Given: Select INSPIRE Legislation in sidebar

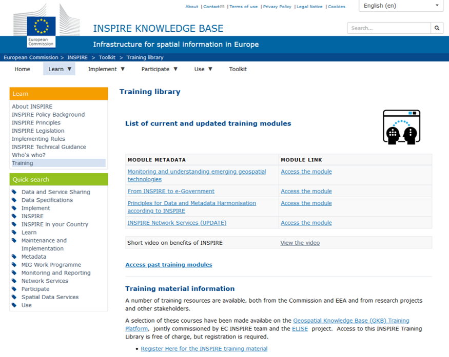Looking at the screenshot, I should 38,131.
